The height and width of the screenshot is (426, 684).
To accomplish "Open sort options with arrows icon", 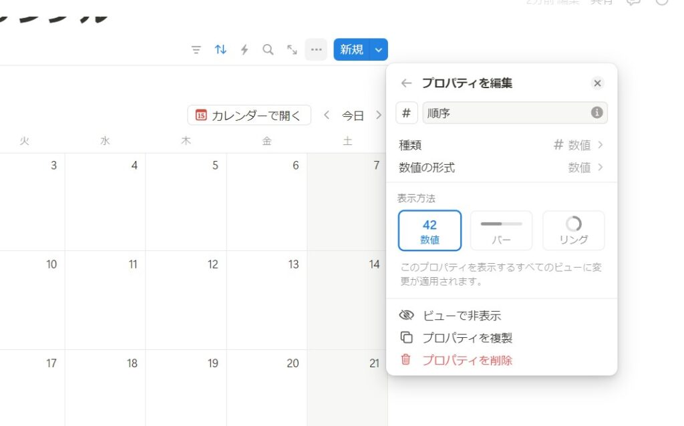I will click(x=220, y=50).
